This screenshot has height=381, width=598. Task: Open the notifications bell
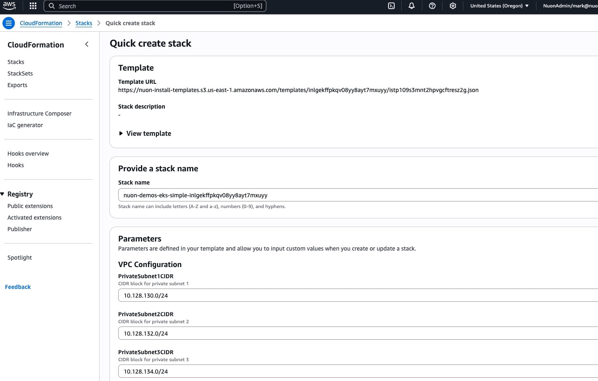[412, 6]
